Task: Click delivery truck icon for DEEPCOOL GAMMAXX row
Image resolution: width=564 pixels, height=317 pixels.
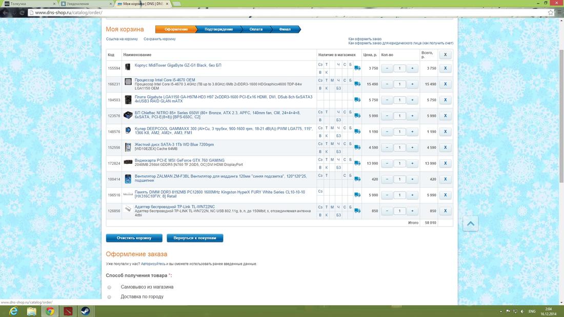Action: click(x=357, y=131)
